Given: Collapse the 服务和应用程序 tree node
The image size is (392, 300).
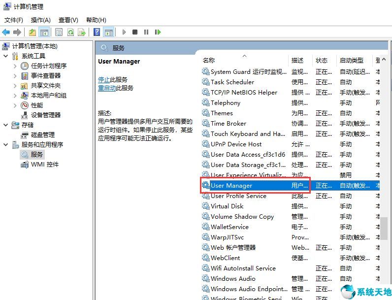Looking at the screenshot, I should [6, 145].
